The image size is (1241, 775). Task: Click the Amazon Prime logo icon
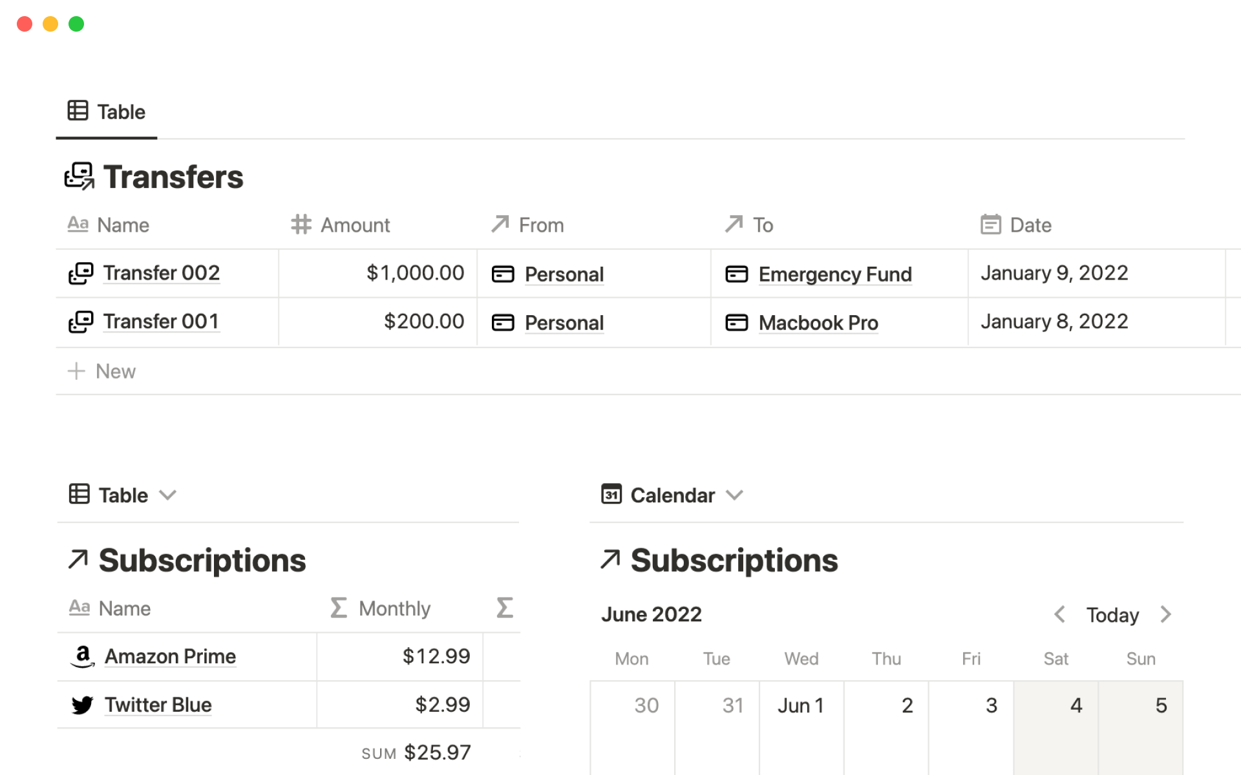82,656
